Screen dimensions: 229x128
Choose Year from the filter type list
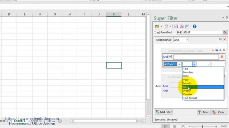pyautogui.click(x=203, y=80)
